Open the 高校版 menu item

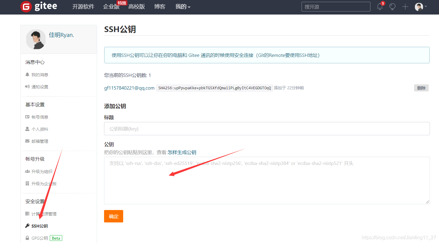coord(137,7)
